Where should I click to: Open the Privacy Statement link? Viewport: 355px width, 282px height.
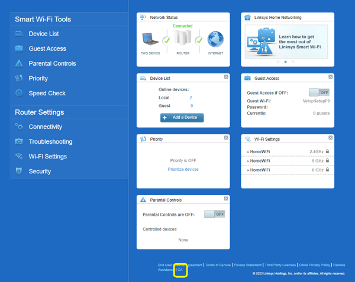pos(248,265)
